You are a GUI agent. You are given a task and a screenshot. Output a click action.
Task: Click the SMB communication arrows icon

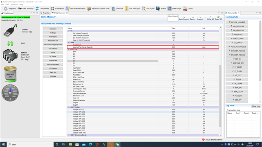click(x=10, y=44)
